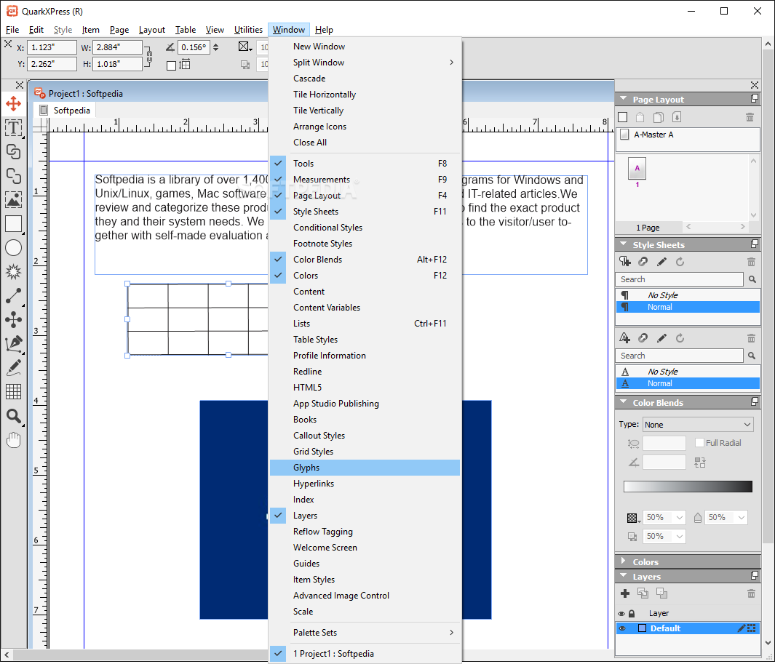The height and width of the screenshot is (664, 775).
Task: Toggle Style Sheets palette in Window menu
Action: (365, 212)
